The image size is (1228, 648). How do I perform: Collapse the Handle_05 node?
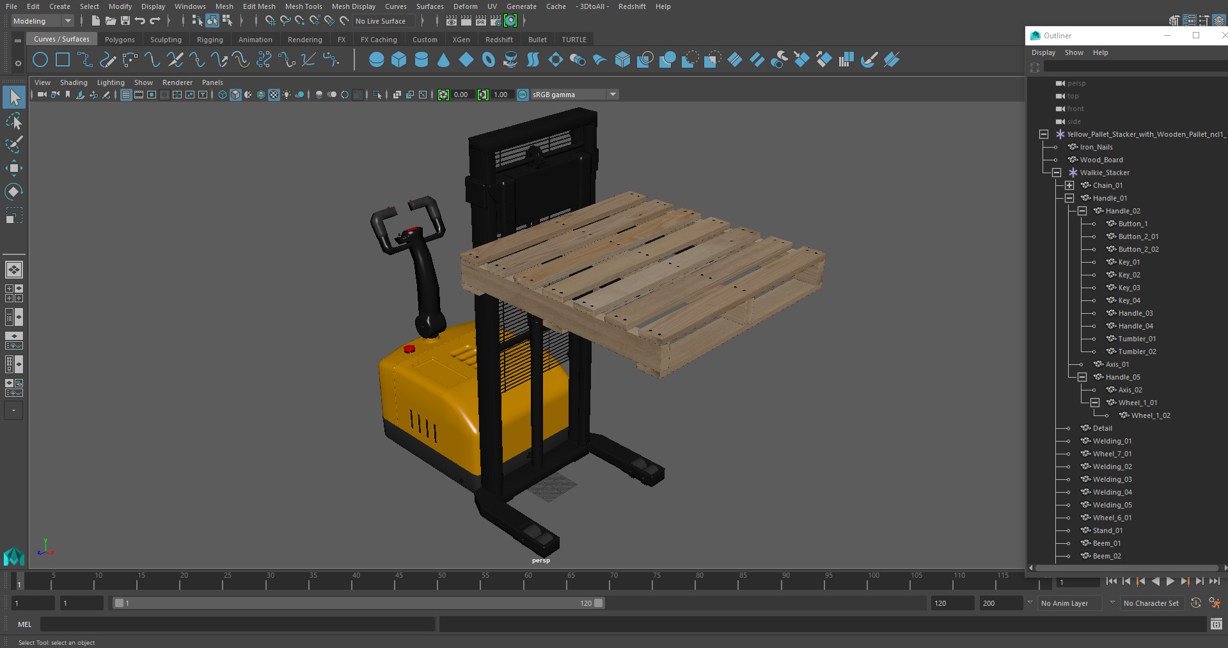pos(1082,377)
